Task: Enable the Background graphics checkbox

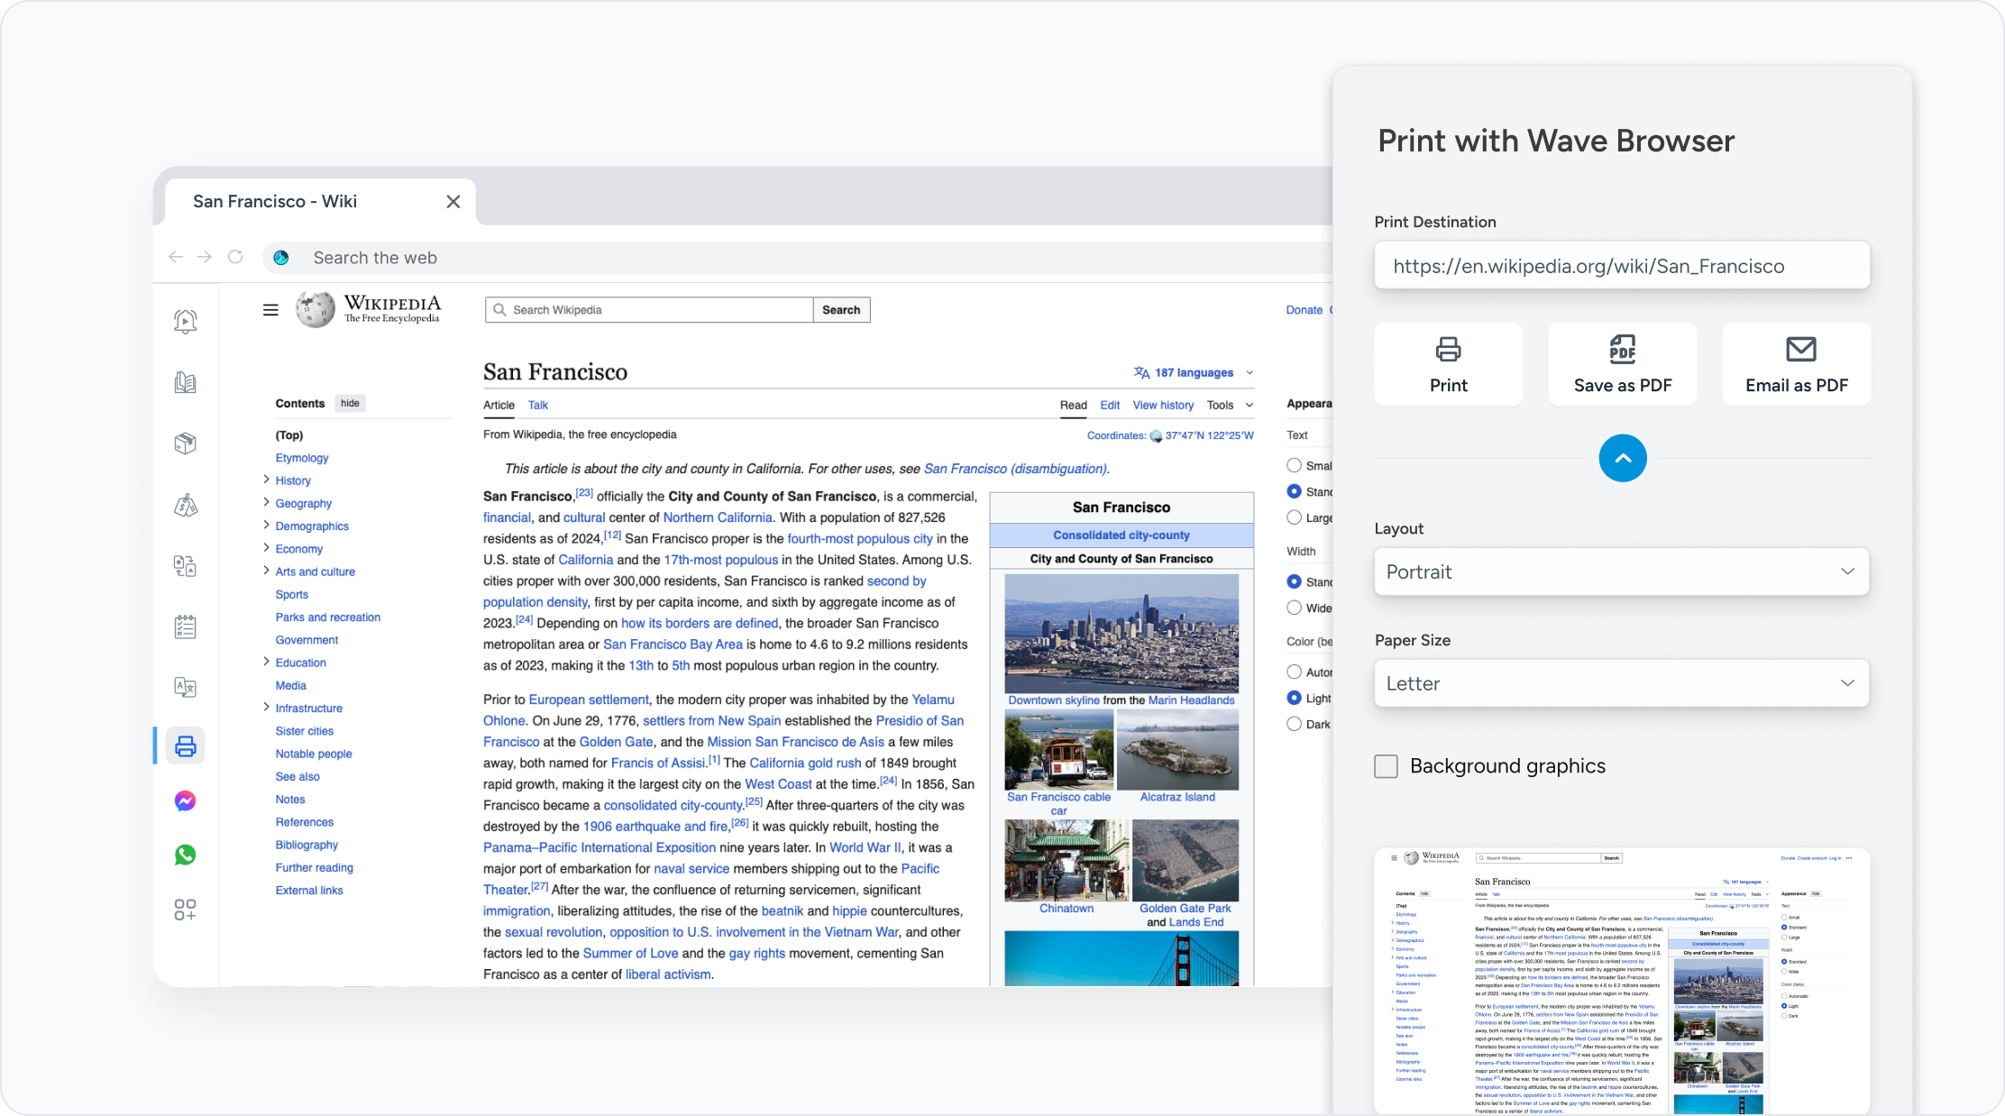Action: (x=1386, y=766)
